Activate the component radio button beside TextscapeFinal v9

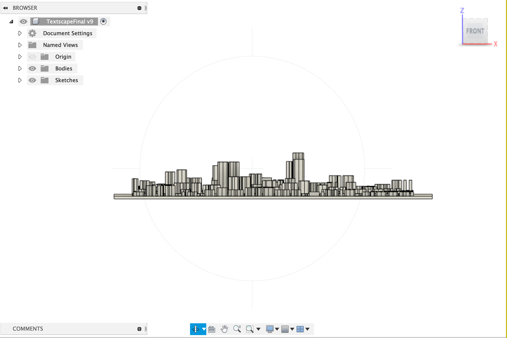point(104,21)
